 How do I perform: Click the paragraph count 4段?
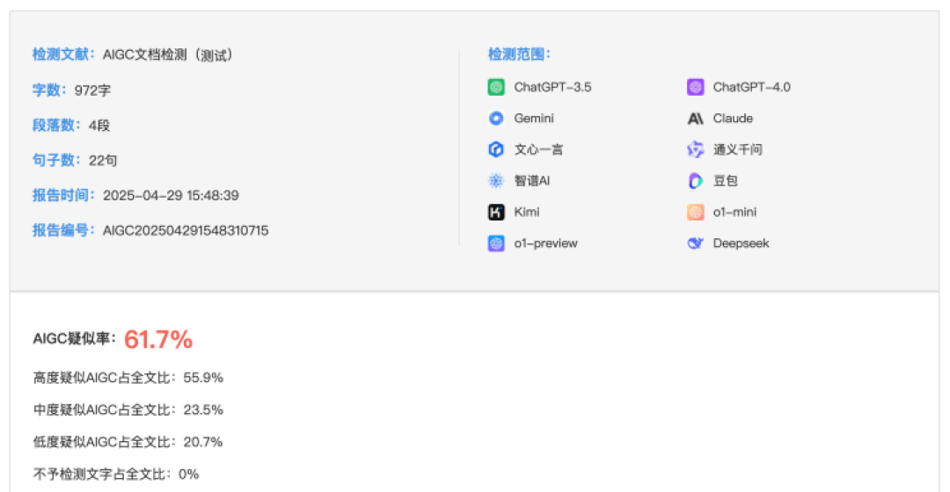pos(99,126)
